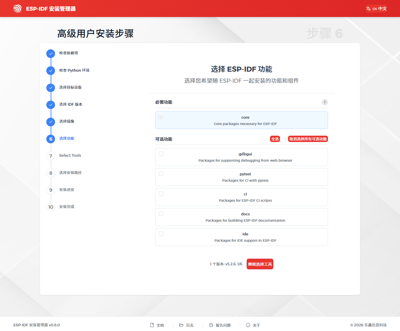Select the 选择安装路径 step label
The height and width of the screenshot is (331, 400).
click(71, 173)
